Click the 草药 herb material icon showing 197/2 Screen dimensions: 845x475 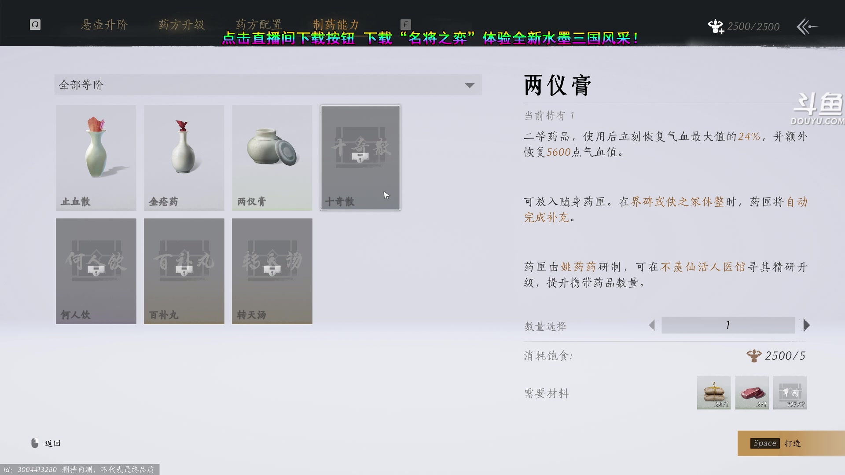pos(790,392)
